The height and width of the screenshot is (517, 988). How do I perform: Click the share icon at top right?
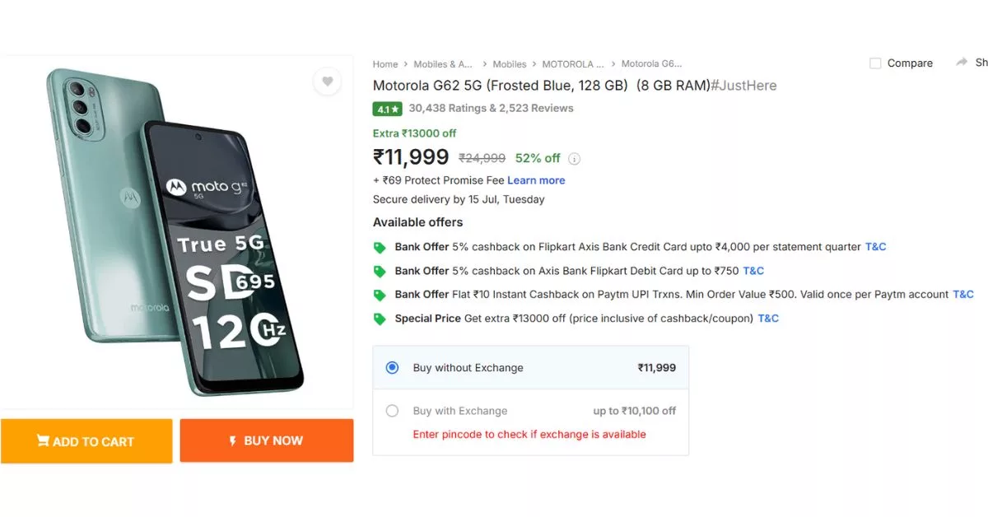pyautogui.click(x=962, y=62)
